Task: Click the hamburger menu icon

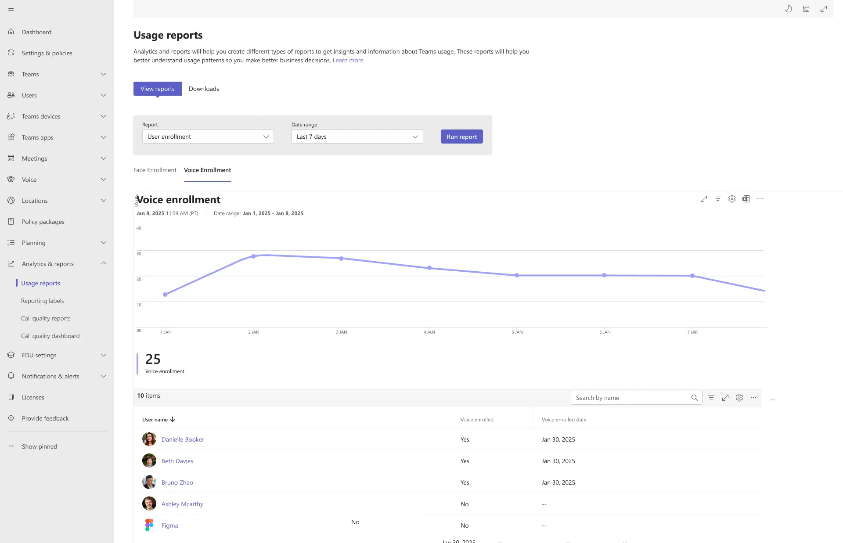Action: [11, 10]
